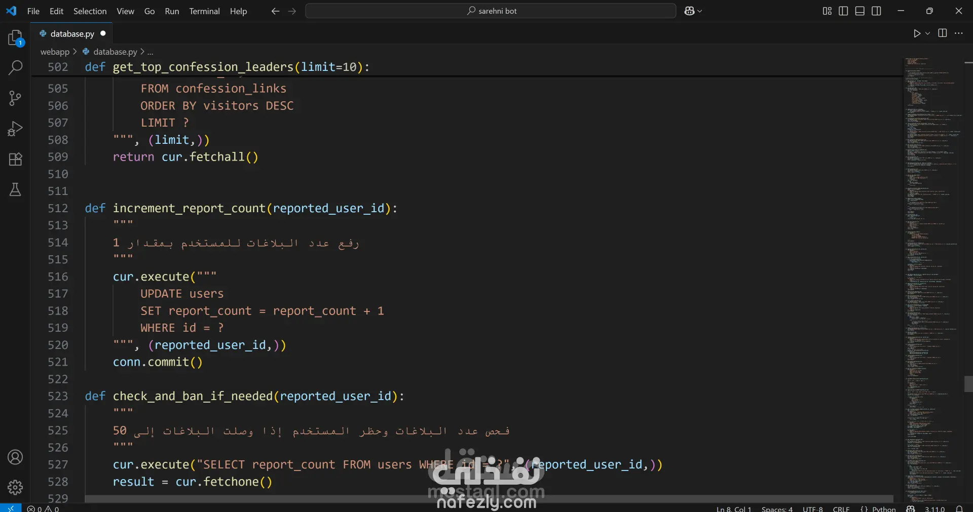Image resolution: width=973 pixels, height=512 pixels.
Task: Run the Python file with play icon
Action: click(x=917, y=33)
